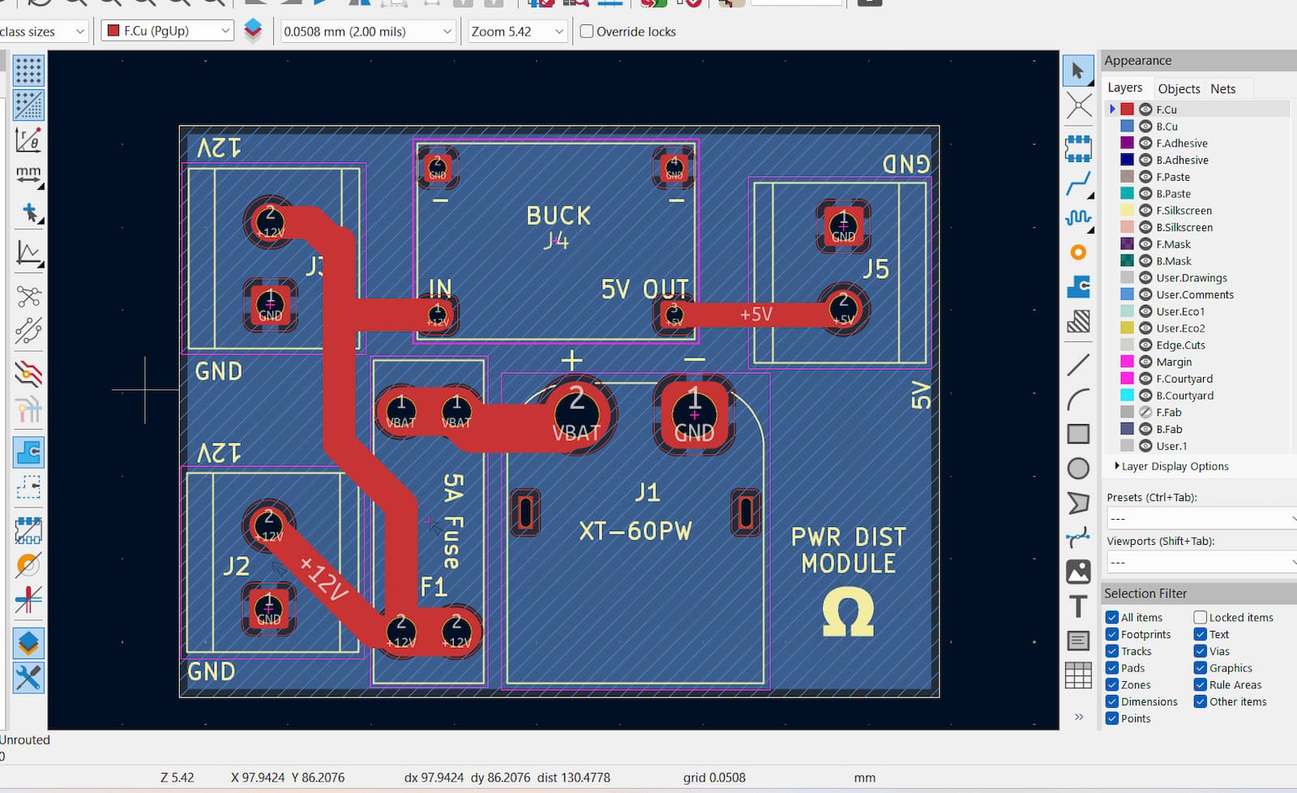The height and width of the screenshot is (793, 1297).
Task: Show the hidden F.Fab layer
Action: [1145, 413]
